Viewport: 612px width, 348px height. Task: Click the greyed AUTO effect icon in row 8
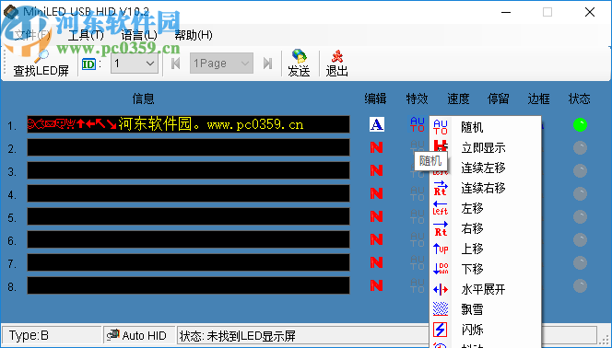418,285
